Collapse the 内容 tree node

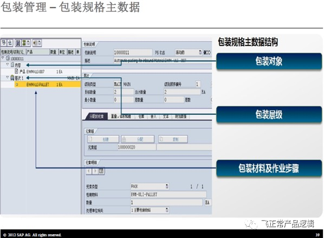[8, 65]
